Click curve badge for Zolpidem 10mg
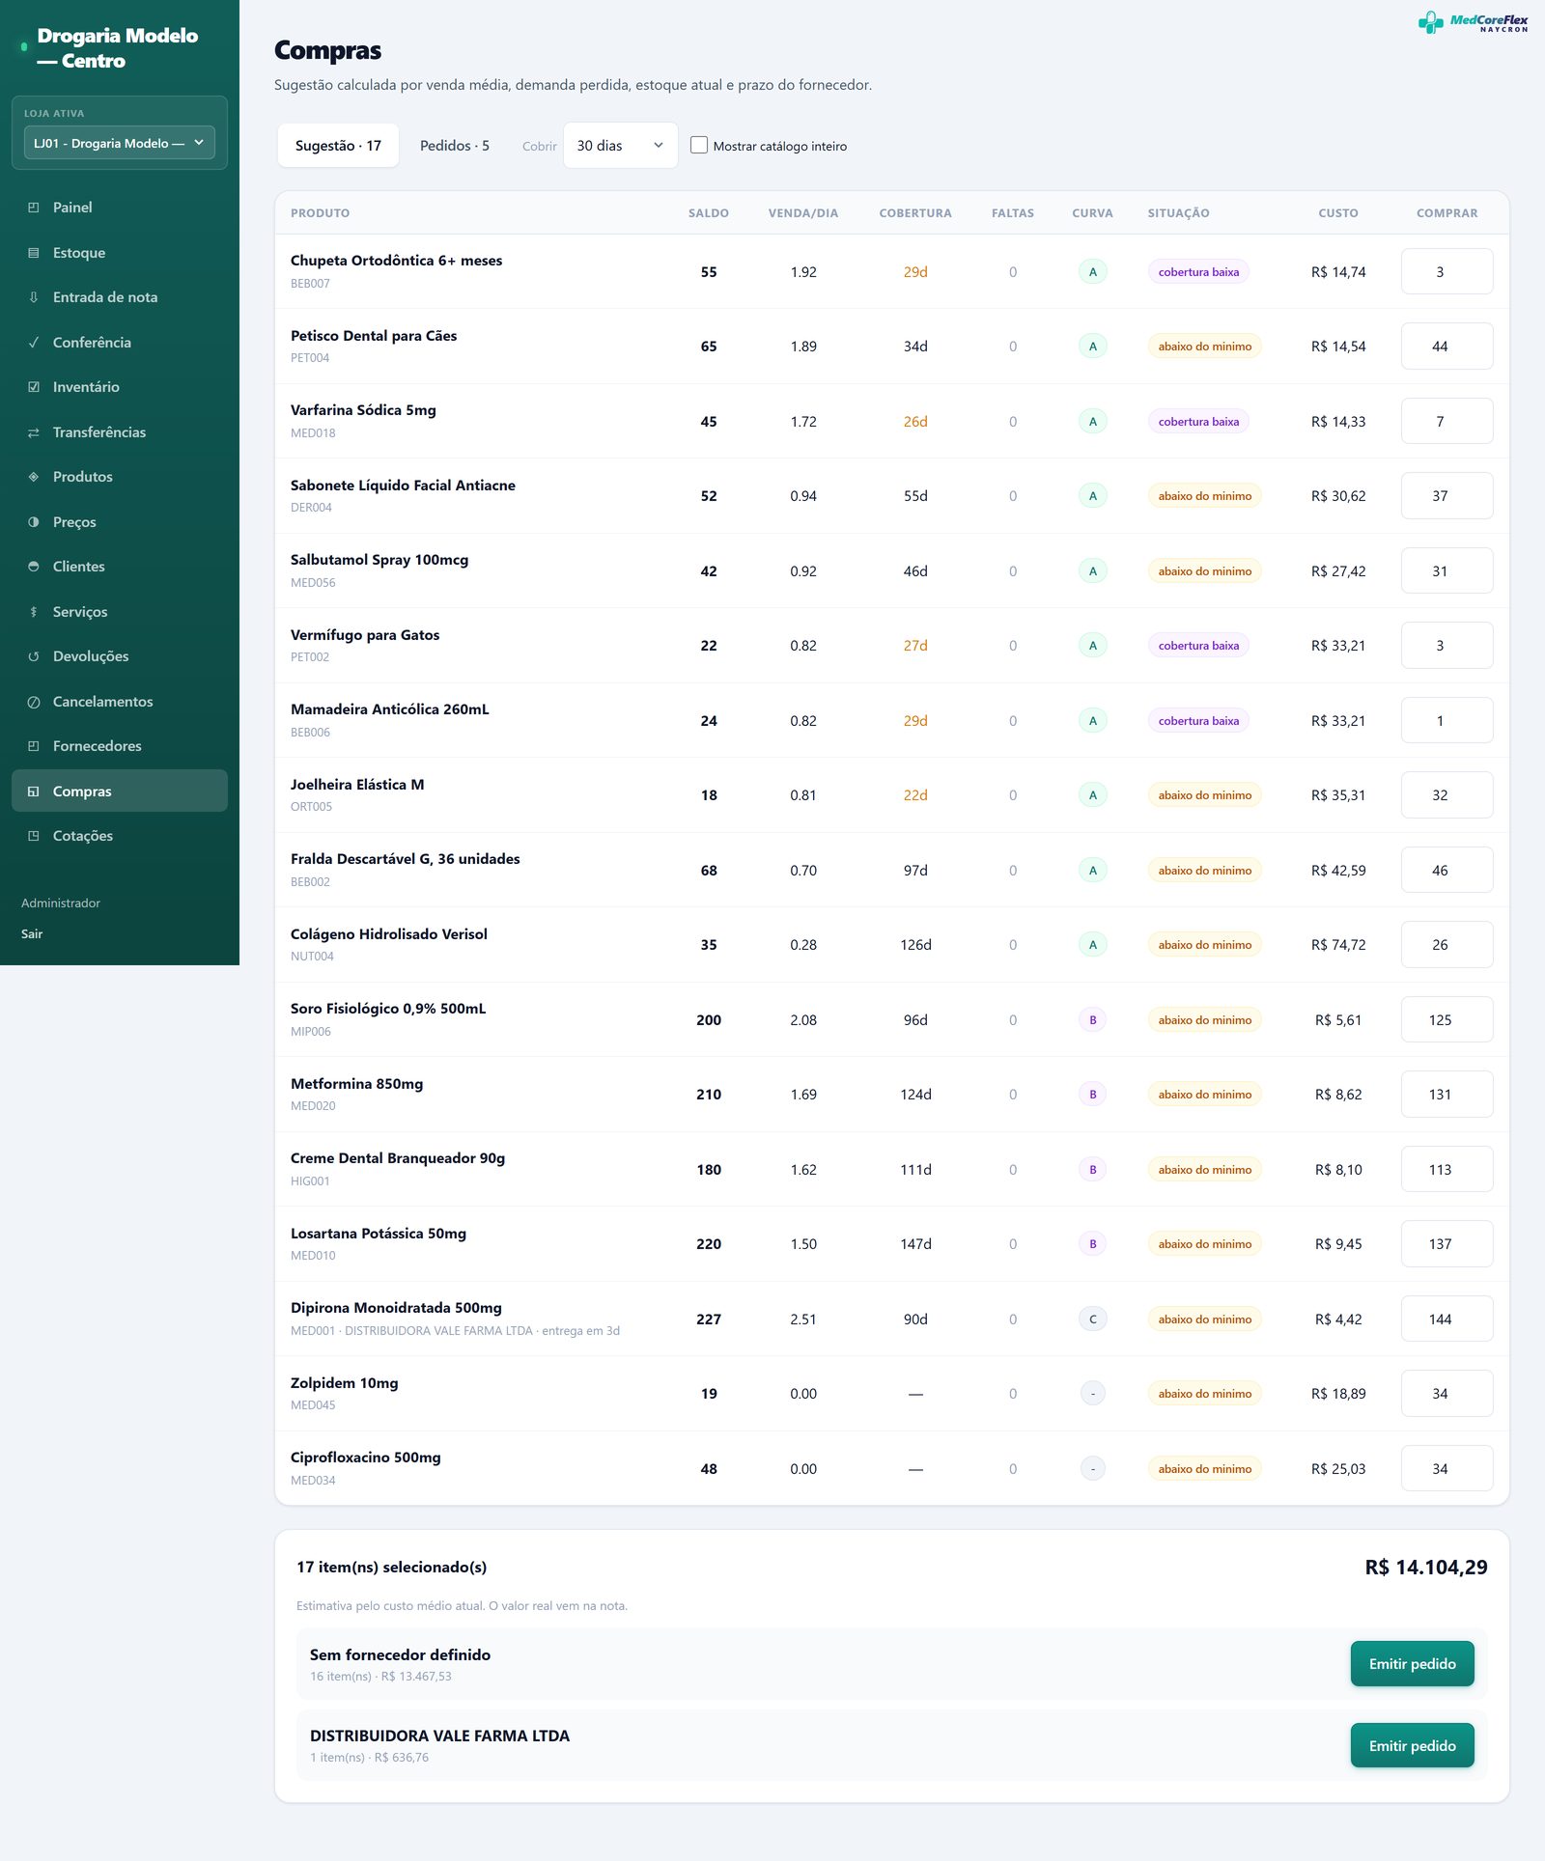Screen dimensions: 1545x1861 pyautogui.click(x=1092, y=1394)
